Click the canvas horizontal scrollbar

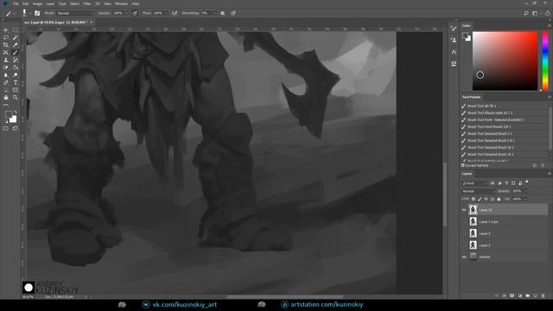point(285,297)
